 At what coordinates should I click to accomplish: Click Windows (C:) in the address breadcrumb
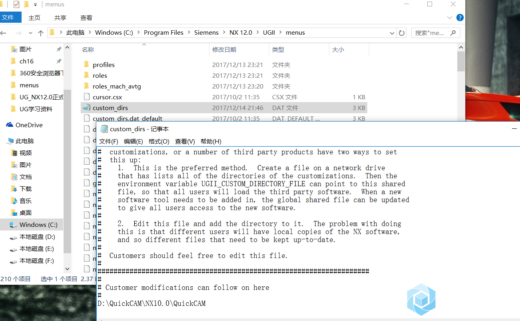pyautogui.click(x=114, y=33)
